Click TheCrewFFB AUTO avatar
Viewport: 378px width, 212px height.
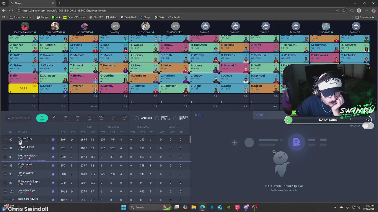point(175,26)
